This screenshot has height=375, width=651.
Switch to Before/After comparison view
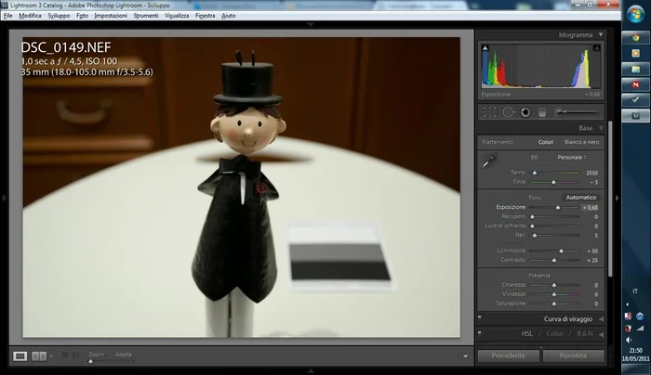pos(40,356)
